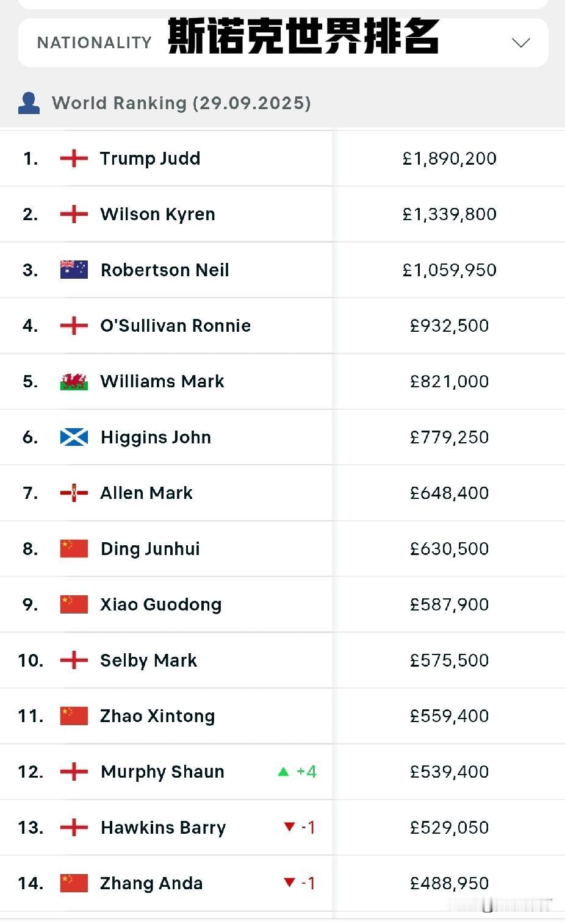Image resolution: width=565 pixels, height=924 pixels.
Task: Click Zhao Xintong player name
Action: point(157,716)
